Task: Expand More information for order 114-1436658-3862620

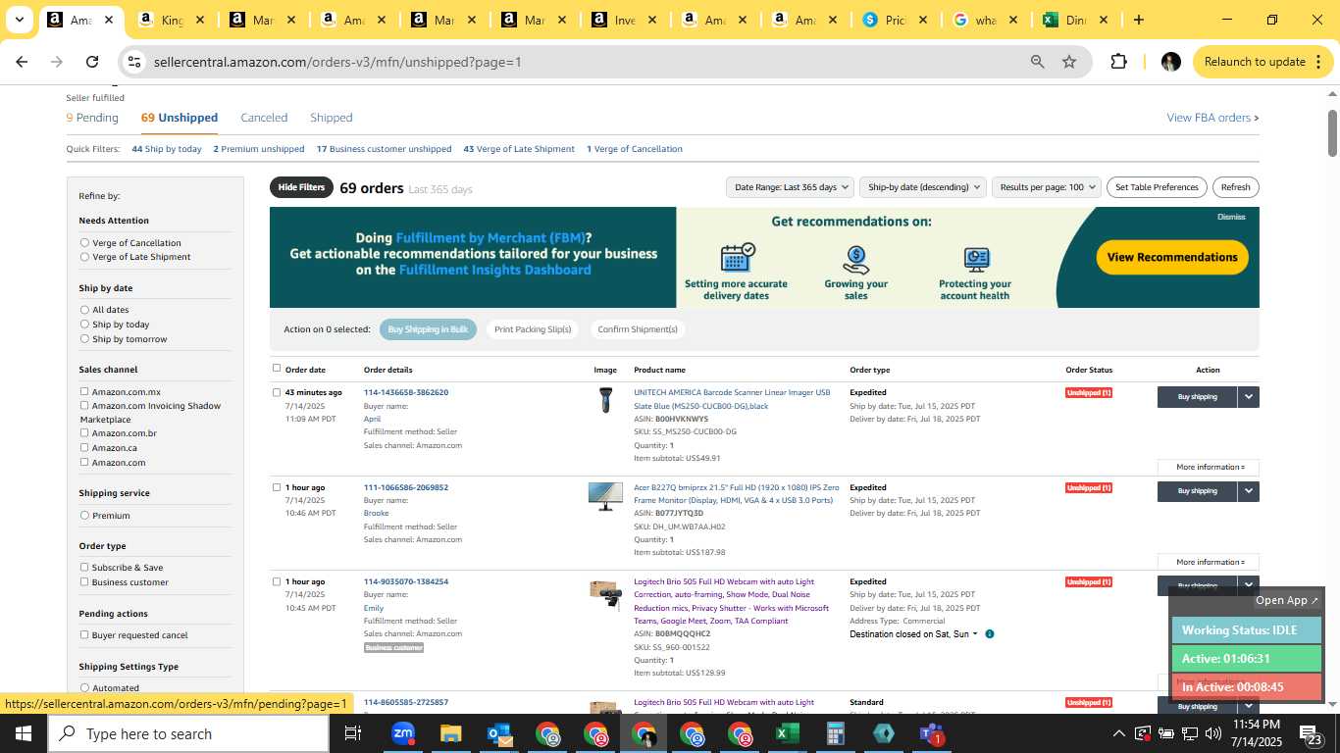Action: (1209, 468)
